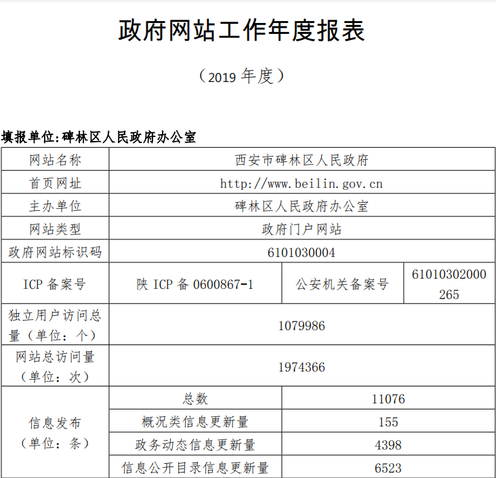496x478 pixels.
Task: Select the 政府网站标识码 label cell
Action: click(55, 252)
